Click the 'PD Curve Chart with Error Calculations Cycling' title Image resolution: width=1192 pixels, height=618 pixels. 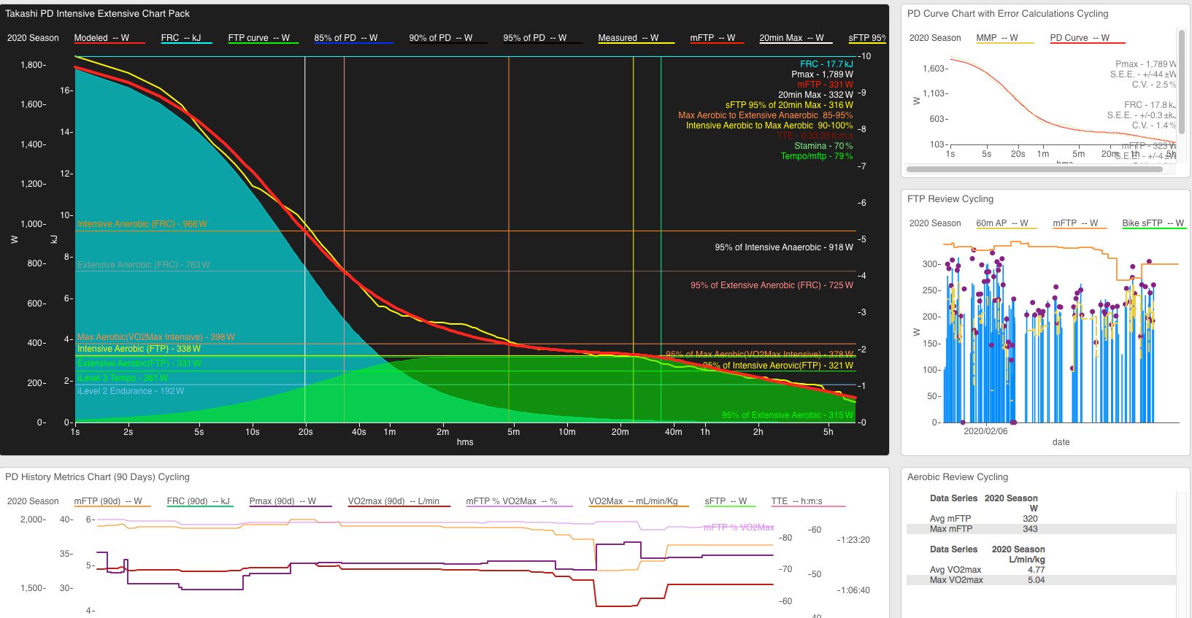pyautogui.click(x=1007, y=14)
